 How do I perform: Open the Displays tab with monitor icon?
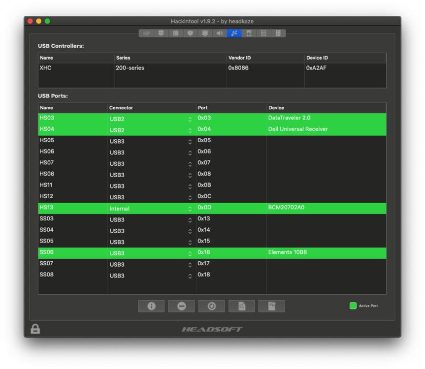point(205,33)
